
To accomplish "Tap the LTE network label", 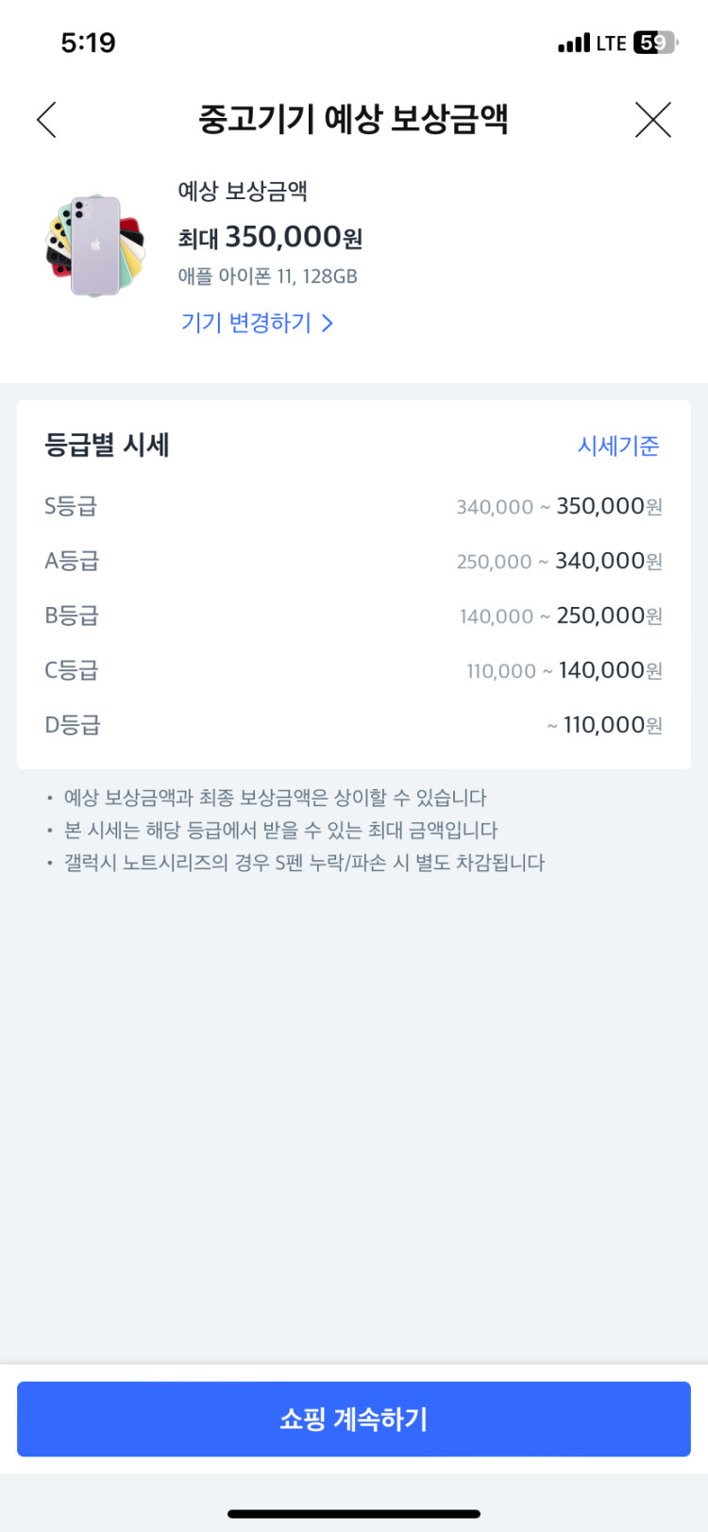I will point(611,43).
